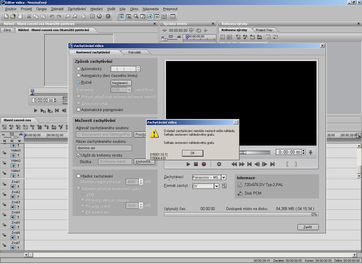362x264 pixels.
Task: Select the Automaticky radio button
Action: tap(79, 69)
